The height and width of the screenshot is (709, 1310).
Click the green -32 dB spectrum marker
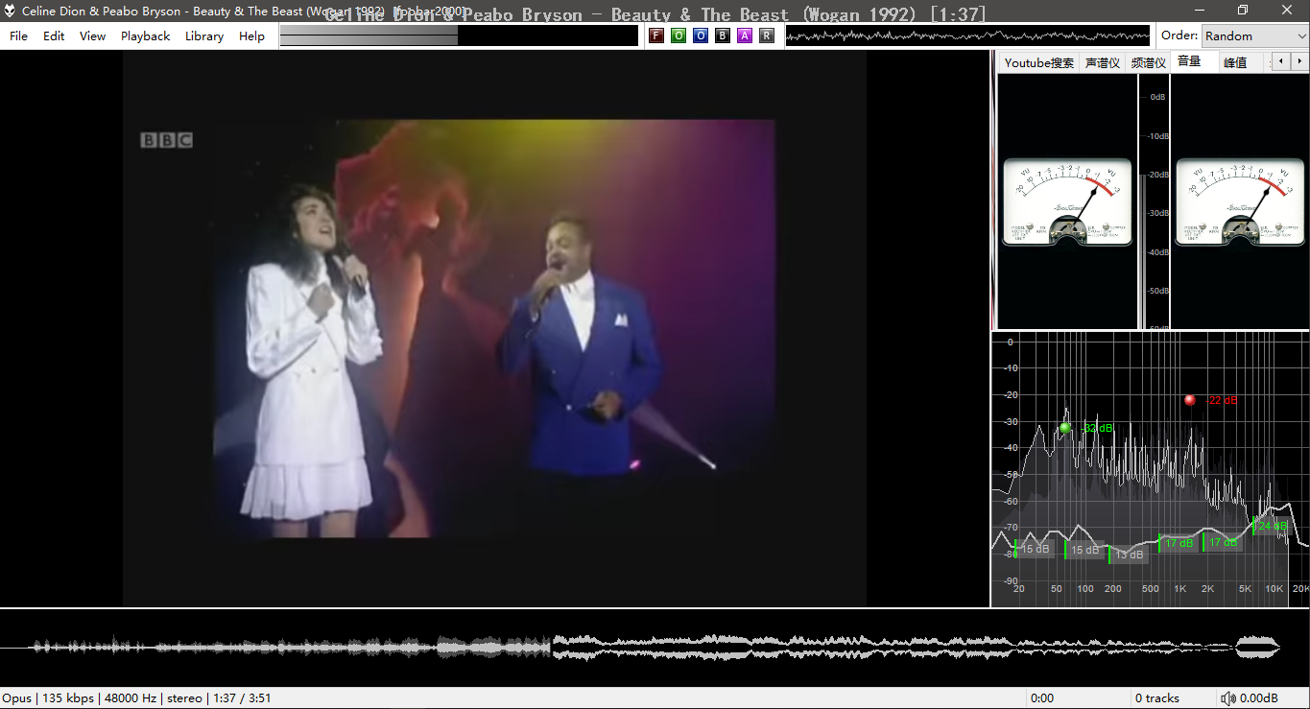tap(1065, 428)
